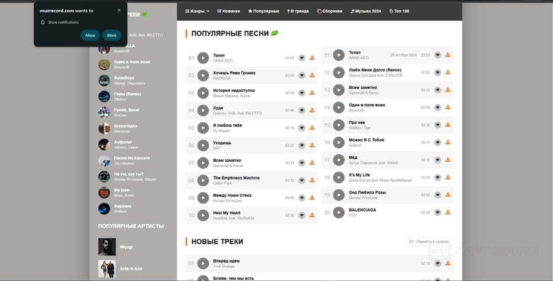
Task: Play The Emptiness Machine by Linkin Park
Action: coord(203,180)
